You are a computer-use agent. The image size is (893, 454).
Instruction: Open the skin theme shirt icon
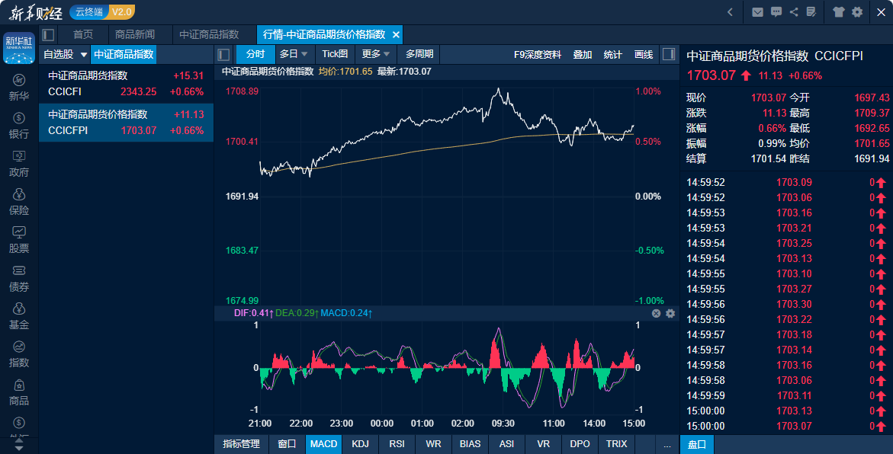[838, 12]
